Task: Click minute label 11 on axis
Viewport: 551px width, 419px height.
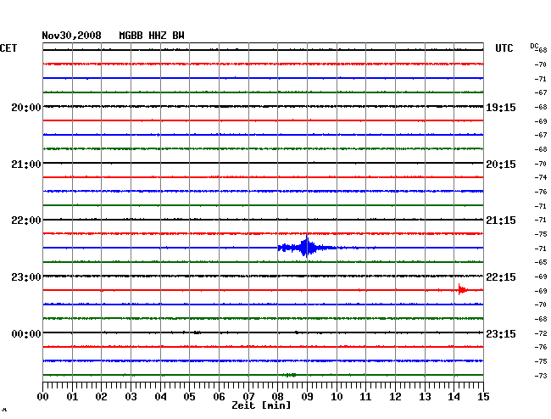Action: click(365, 396)
